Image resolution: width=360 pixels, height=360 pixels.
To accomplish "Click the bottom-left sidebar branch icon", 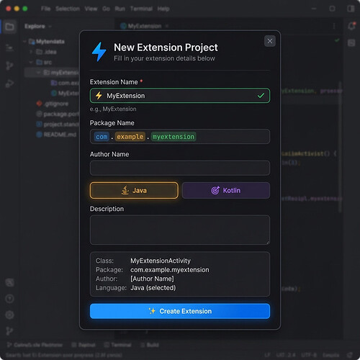I will 9,331.
